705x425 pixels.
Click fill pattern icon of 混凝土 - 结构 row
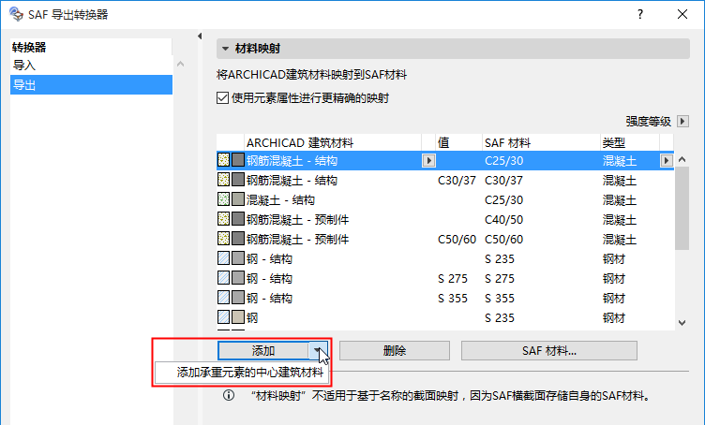[223, 199]
